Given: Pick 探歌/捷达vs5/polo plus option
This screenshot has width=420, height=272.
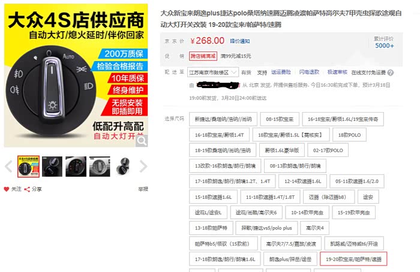Looking at the screenshot, I should pyautogui.click(x=266, y=228).
